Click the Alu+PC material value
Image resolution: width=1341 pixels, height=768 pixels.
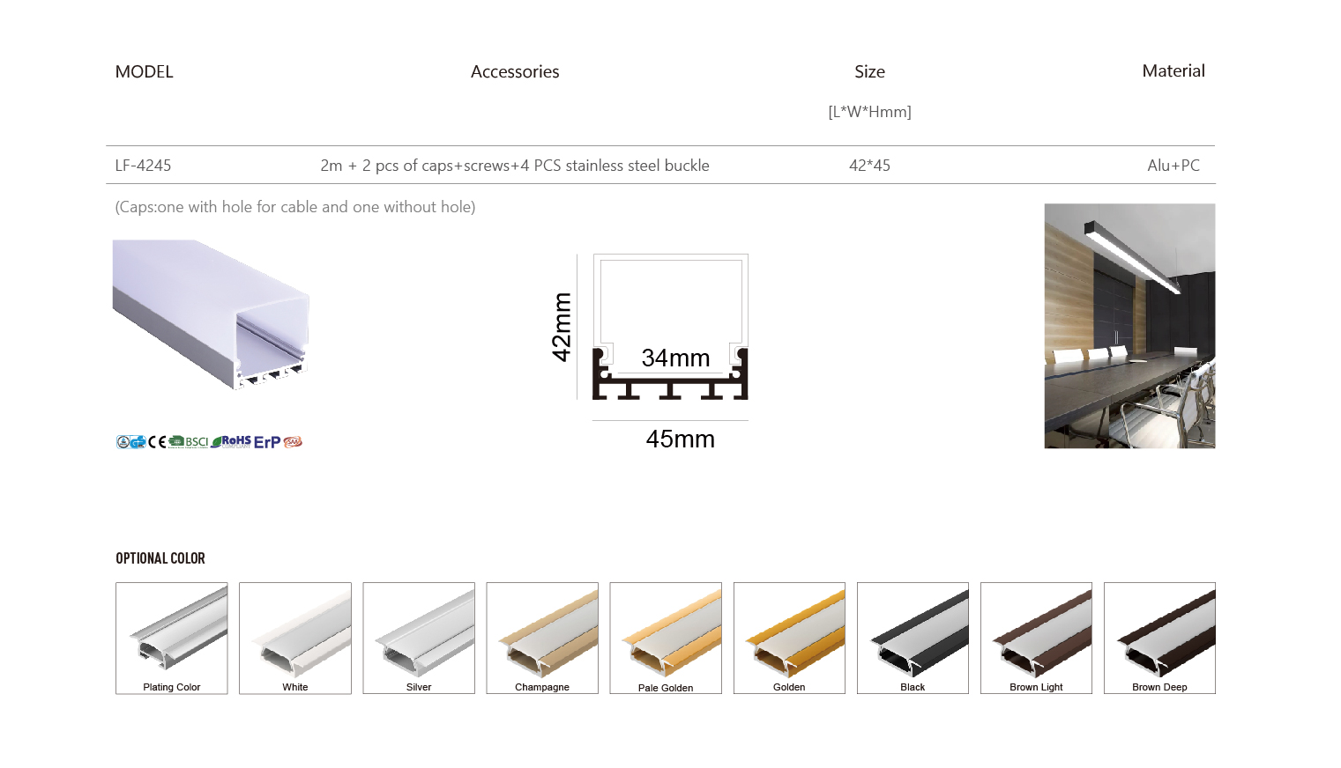pyautogui.click(x=1173, y=166)
